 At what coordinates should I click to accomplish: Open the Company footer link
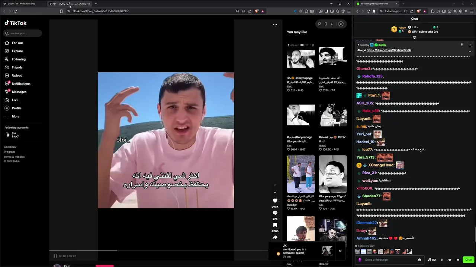click(10, 147)
